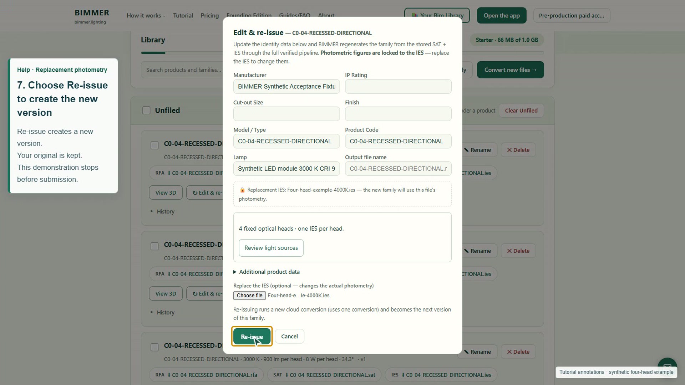Open the app via header button
Viewport: 685px width, 385px height.
(502, 16)
